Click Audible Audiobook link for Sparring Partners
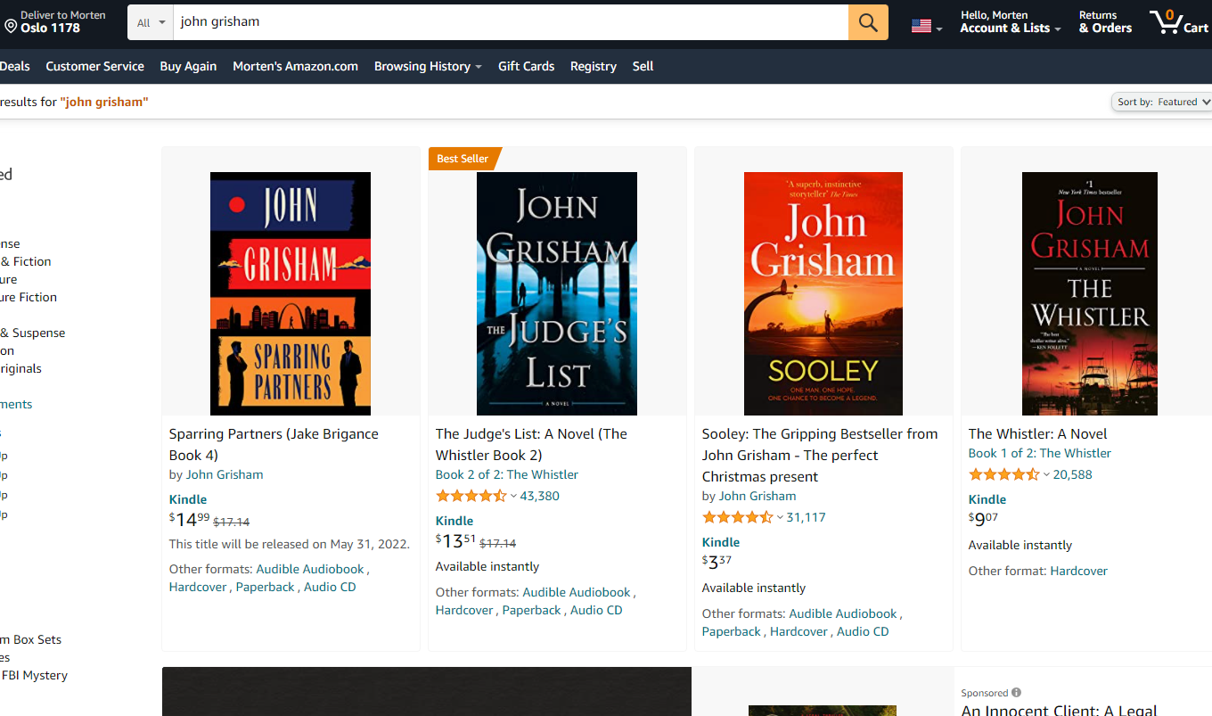Viewport: 1212px width, 716px height. 309,569
